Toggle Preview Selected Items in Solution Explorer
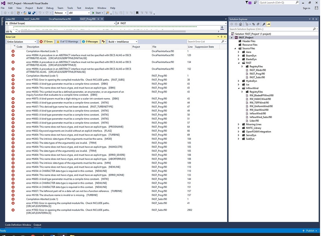The width and height of the screenshot is (322, 236). click(x=268, y=24)
